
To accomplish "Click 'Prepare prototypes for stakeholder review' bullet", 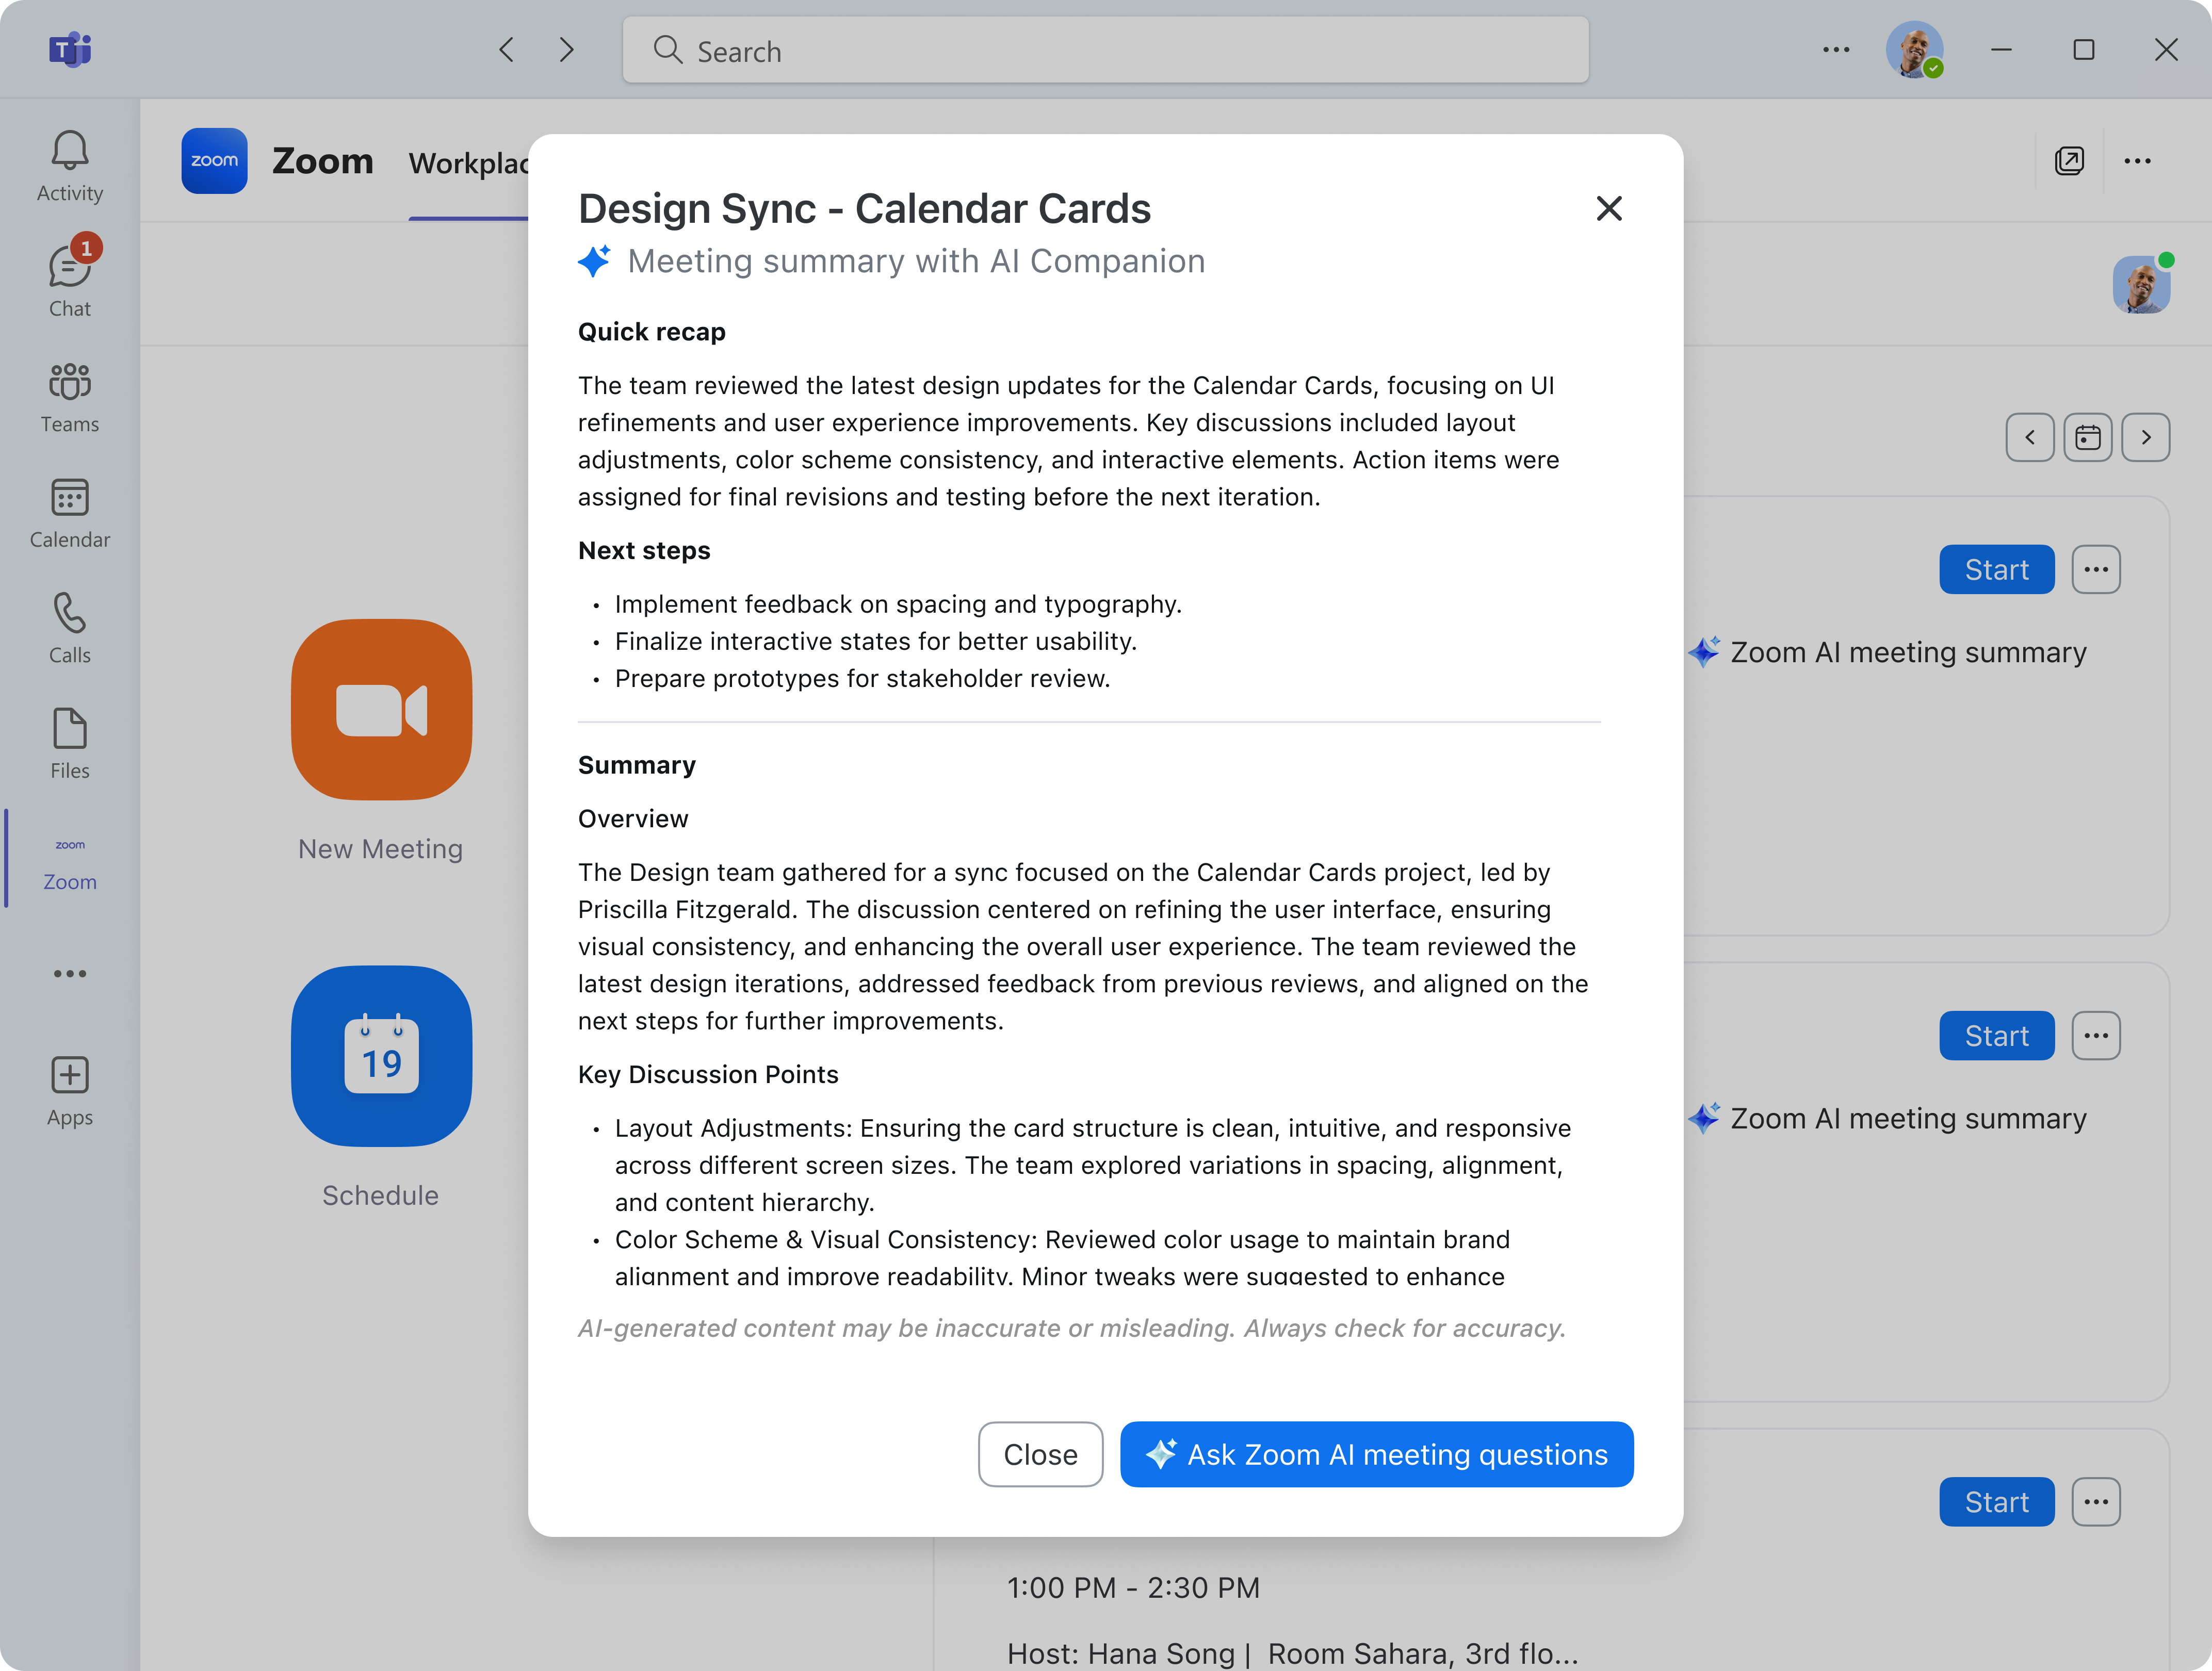I will tap(862, 679).
